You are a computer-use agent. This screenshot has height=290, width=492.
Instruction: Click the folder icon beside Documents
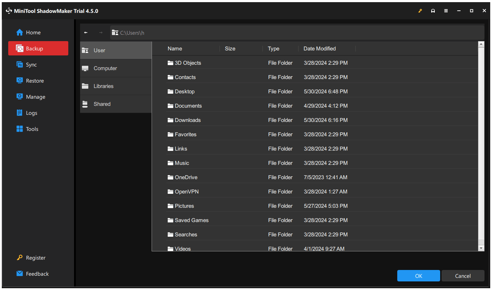click(x=171, y=106)
